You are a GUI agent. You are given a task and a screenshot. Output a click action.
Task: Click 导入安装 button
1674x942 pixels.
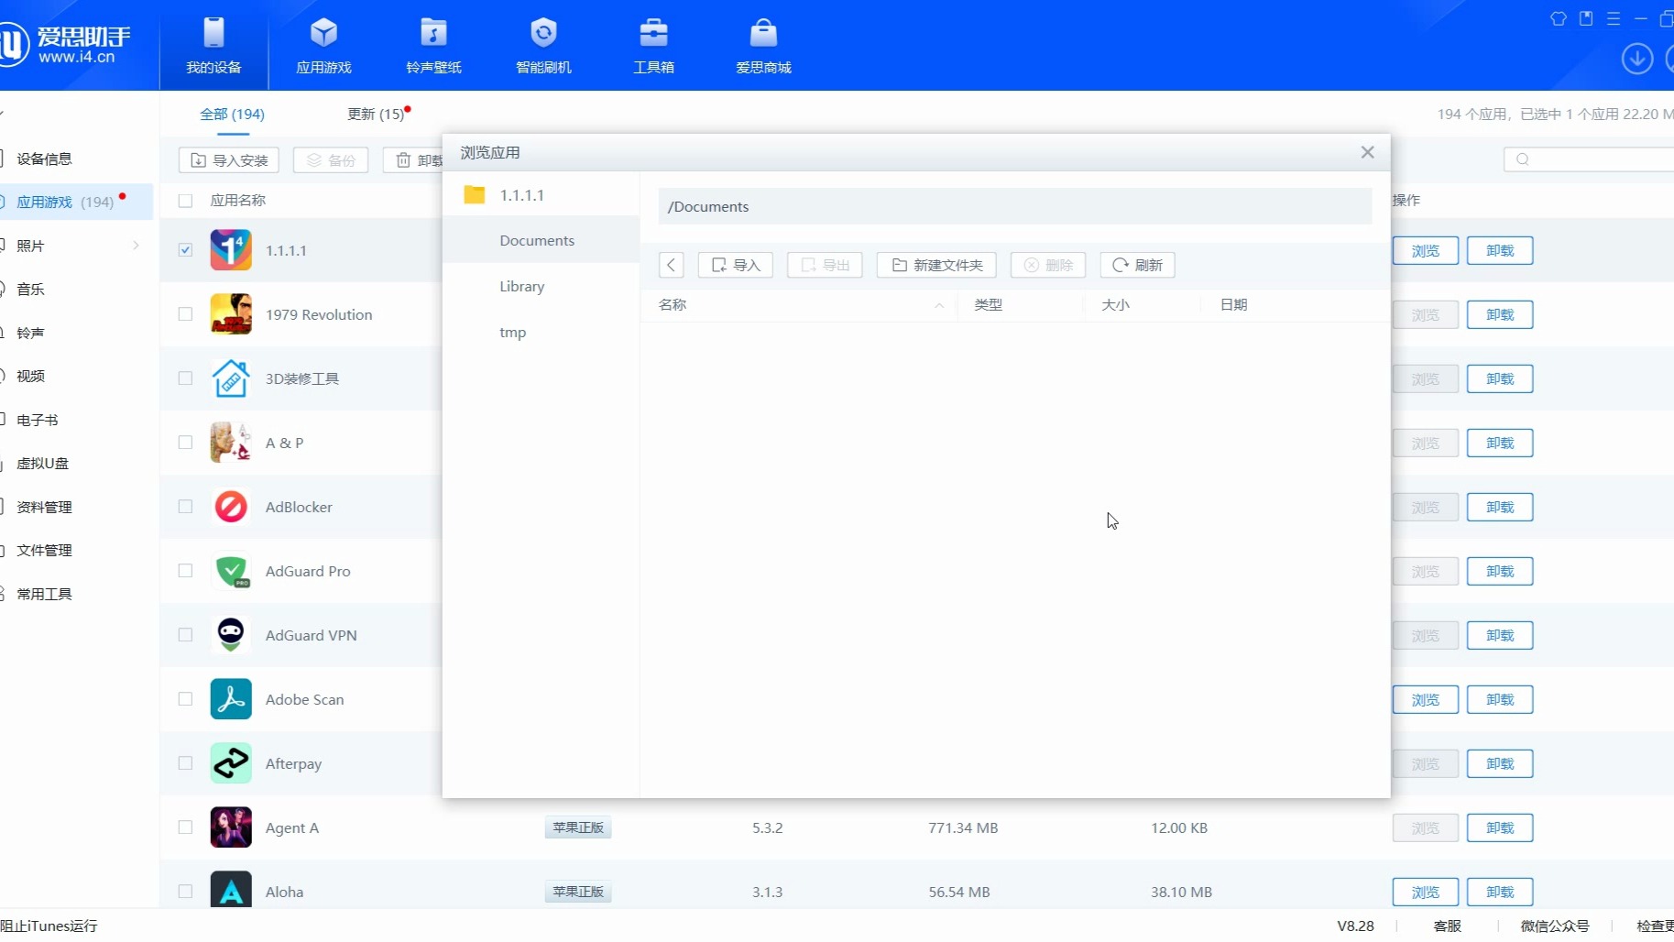tap(229, 160)
